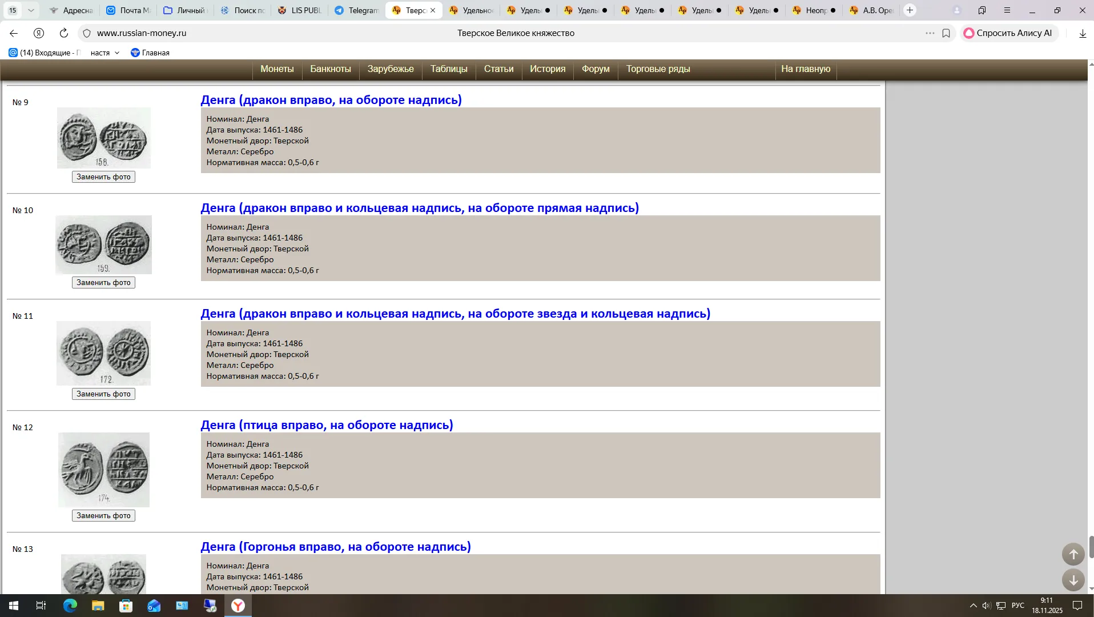Expand the настя bookmarks folder
The width and height of the screenshot is (1094, 617).
104,53
